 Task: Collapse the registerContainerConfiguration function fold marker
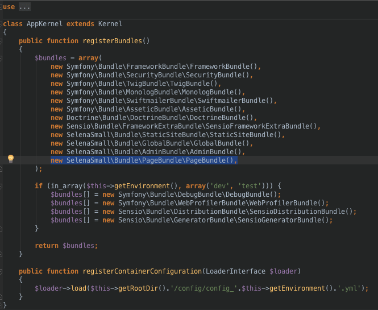click(x=1, y=271)
